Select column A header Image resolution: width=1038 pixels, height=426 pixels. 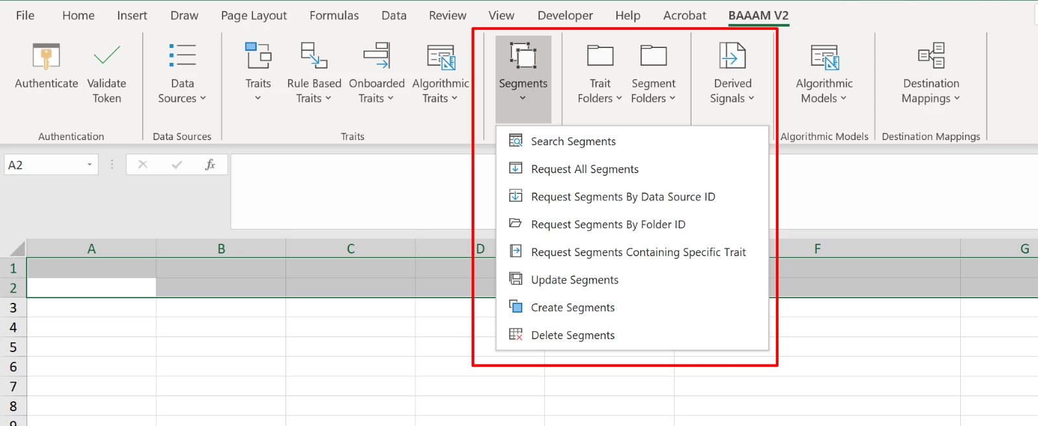[91, 248]
